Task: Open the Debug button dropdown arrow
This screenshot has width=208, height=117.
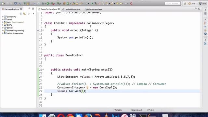Action: click(x=45, y=4)
